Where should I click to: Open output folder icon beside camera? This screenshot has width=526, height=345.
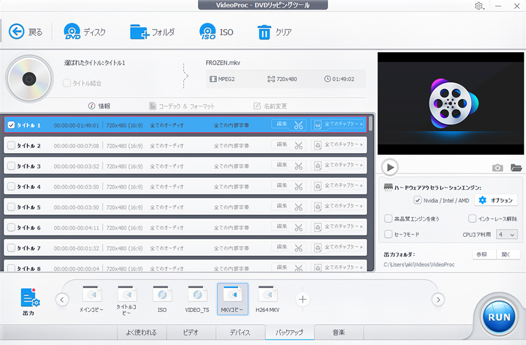pos(516,168)
